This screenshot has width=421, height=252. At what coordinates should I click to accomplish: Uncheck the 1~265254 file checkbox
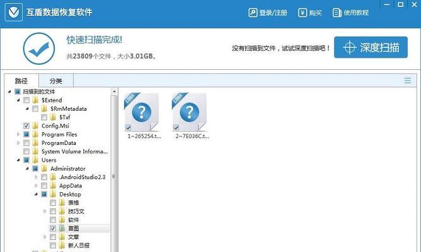[x=128, y=128]
